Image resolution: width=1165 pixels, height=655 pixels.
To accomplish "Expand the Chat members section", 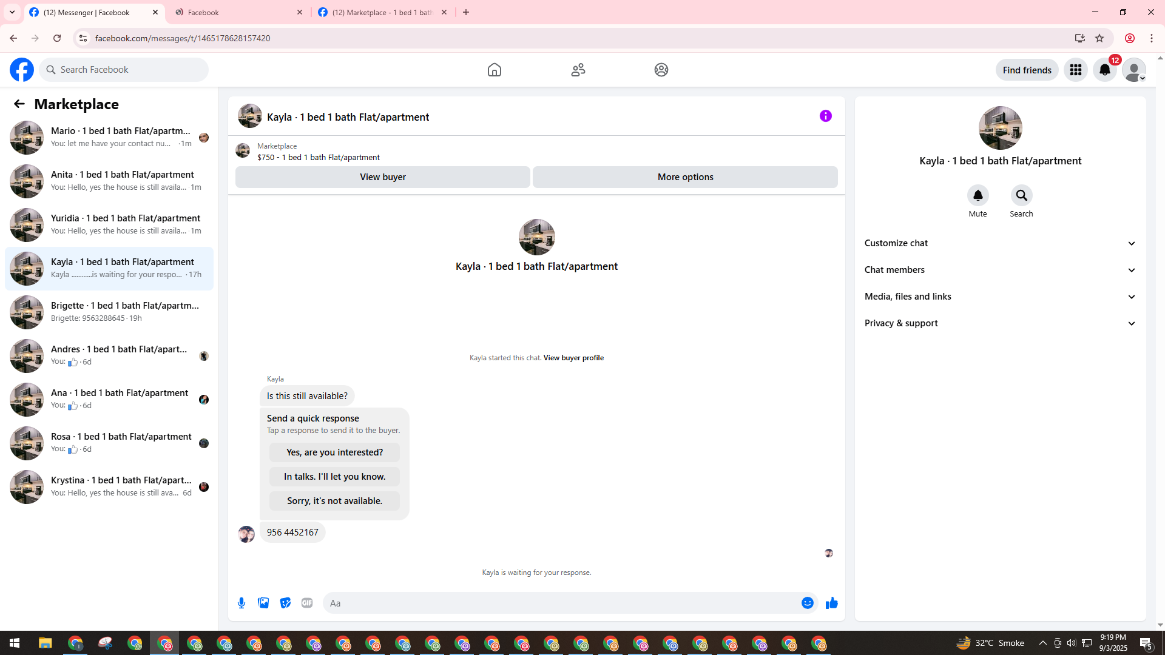I will pyautogui.click(x=1001, y=270).
